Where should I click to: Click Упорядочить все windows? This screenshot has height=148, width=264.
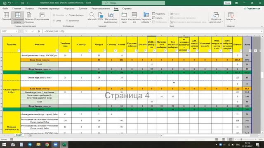pos(134,18)
